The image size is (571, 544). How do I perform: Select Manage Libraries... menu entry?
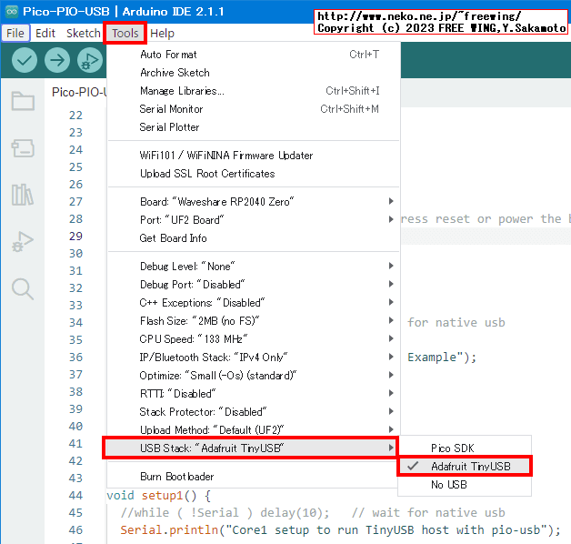182,91
